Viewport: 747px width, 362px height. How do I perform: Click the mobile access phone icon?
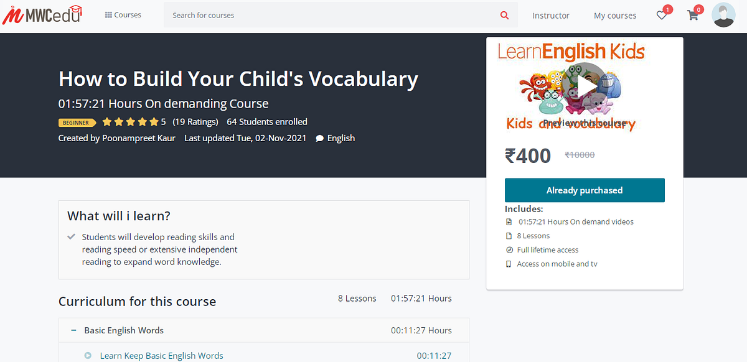tap(509, 264)
